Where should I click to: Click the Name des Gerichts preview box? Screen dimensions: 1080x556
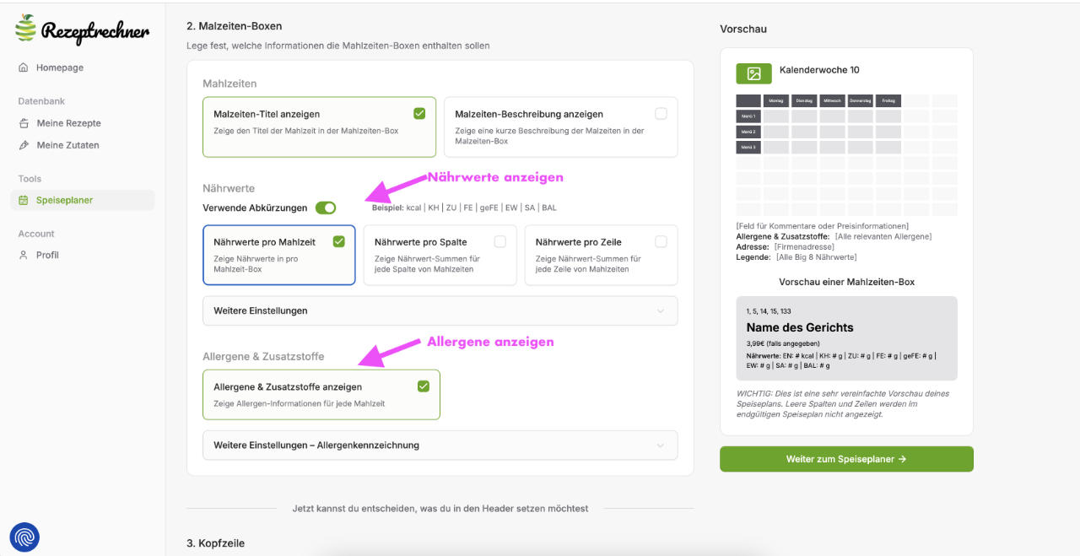(846, 339)
